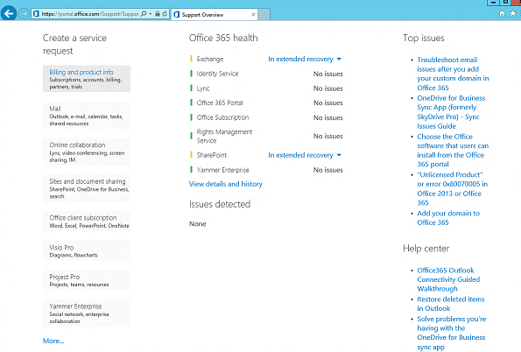Open Billing and product info request
Viewport: 521px width, 352px height.
point(87,79)
